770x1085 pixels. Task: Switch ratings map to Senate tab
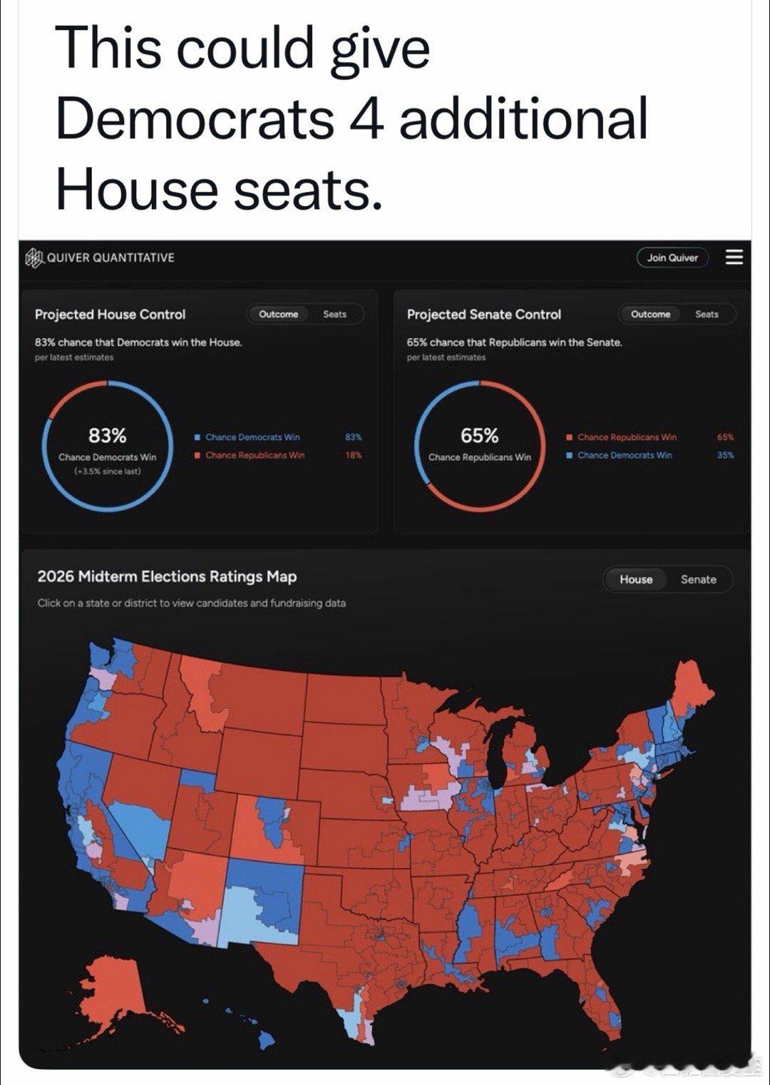tap(698, 579)
